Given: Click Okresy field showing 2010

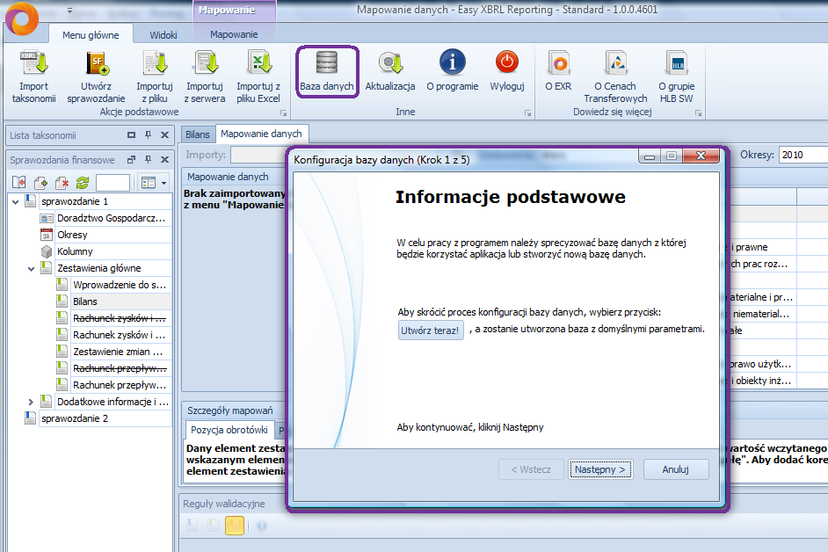Looking at the screenshot, I should pos(803,155).
